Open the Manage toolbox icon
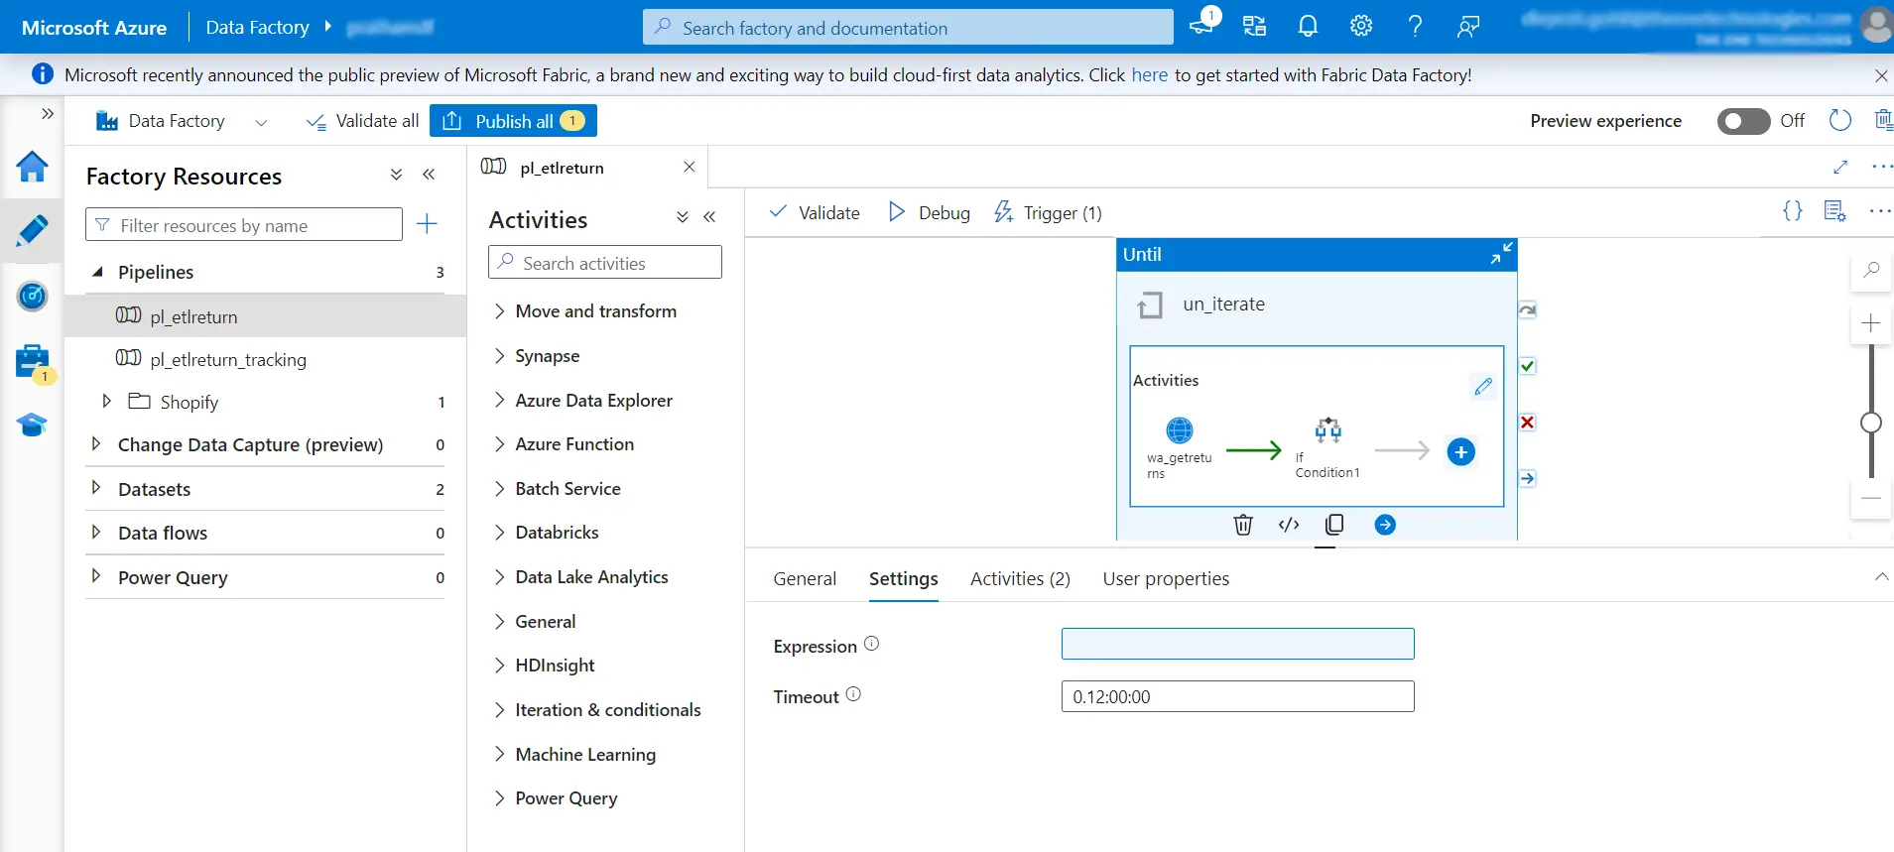Image resolution: width=1894 pixels, height=852 pixels. [x=32, y=362]
